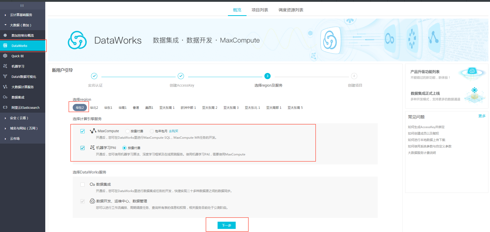Click the 数据开发 swirl icon
Image resolution: width=490 pixels, height=232 pixels.
pyautogui.click(x=92, y=201)
